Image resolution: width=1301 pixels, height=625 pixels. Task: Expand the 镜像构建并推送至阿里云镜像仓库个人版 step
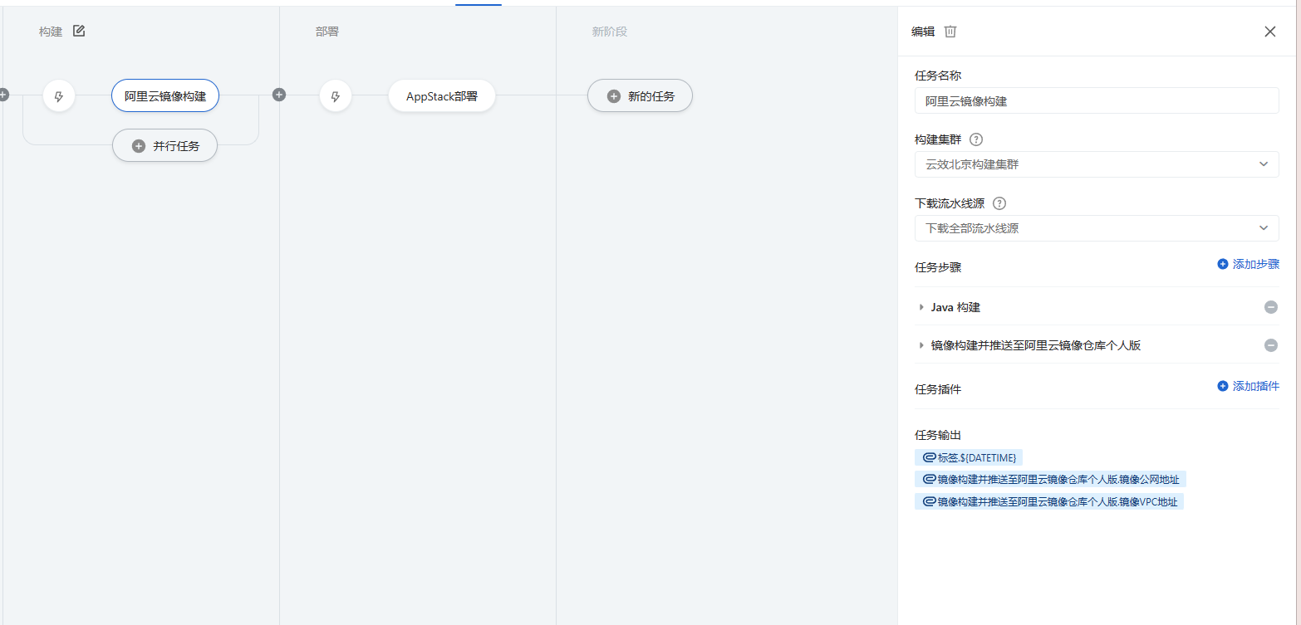[x=921, y=345]
